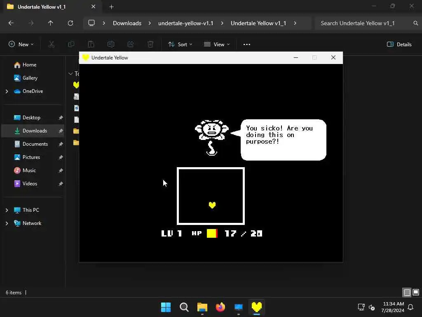Close the Undertale Yellow game window
Screen dimensions: 422x317
click(333, 57)
